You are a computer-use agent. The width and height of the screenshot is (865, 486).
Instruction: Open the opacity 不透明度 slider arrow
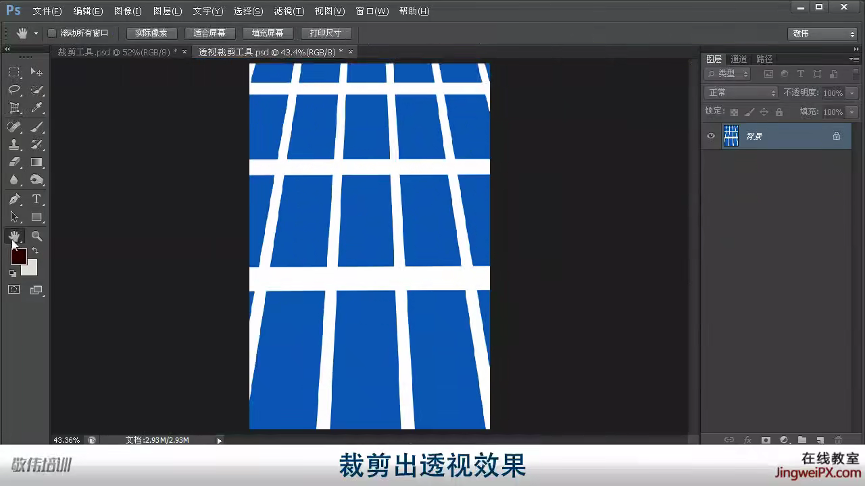tap(852, 93)
